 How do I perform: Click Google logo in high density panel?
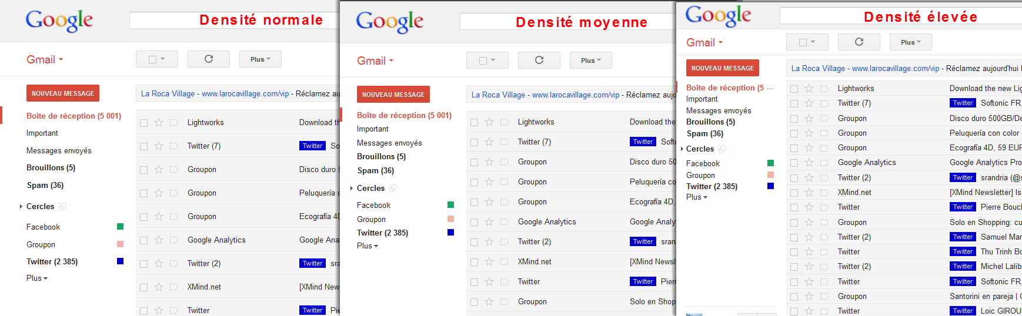(x=719, y=15)
